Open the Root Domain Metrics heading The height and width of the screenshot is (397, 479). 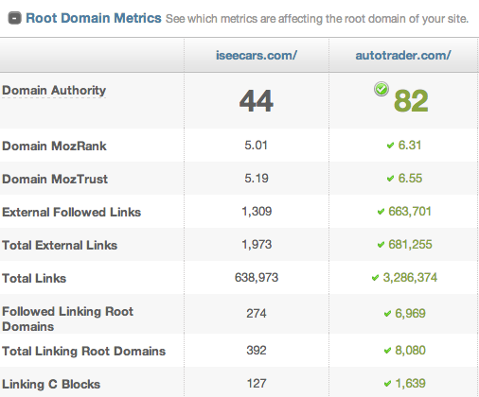[x=94, y=18]
